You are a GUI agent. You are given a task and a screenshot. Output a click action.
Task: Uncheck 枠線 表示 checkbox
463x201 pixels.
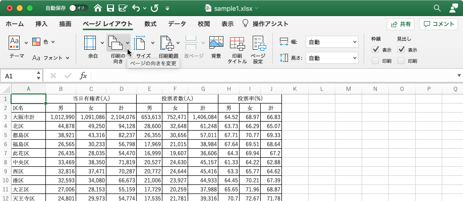(375, 49)
